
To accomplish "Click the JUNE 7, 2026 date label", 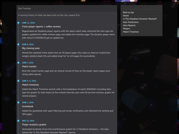I will [28, 63].
